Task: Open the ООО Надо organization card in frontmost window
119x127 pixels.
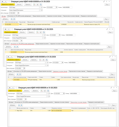Action: pos(49,93)
